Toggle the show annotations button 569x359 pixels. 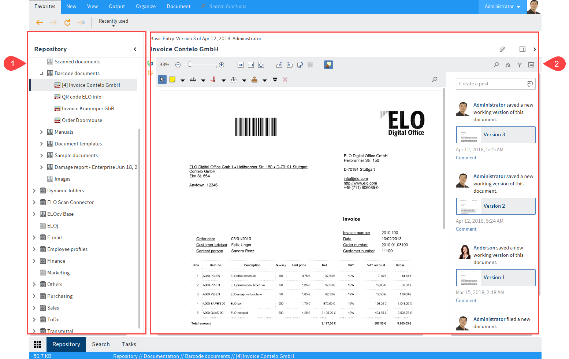tap(328, 65)
